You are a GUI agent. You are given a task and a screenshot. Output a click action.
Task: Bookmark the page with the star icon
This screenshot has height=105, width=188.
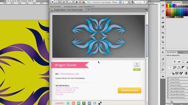pos(123,2)
